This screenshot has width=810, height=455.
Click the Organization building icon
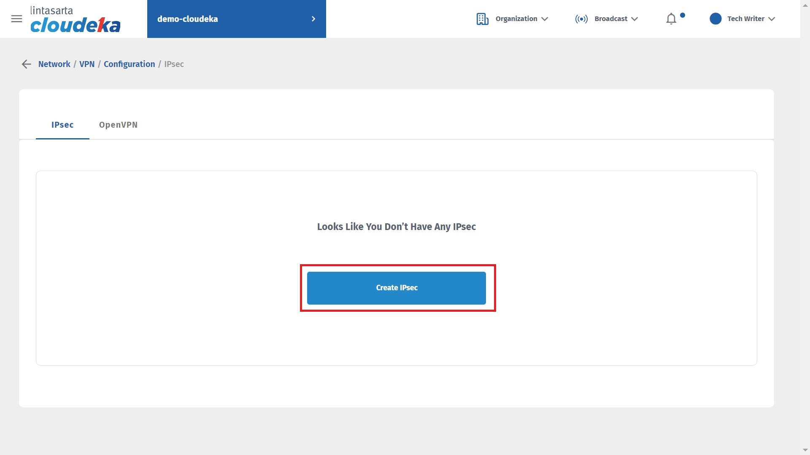pyautogui.click(x=482, y=19)
